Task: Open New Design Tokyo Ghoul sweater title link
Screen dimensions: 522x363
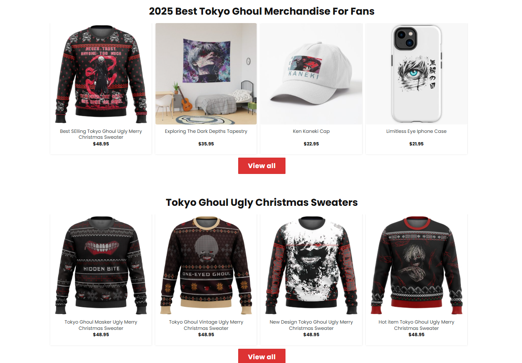Action: pyautogui.click(x=311, y=325)
